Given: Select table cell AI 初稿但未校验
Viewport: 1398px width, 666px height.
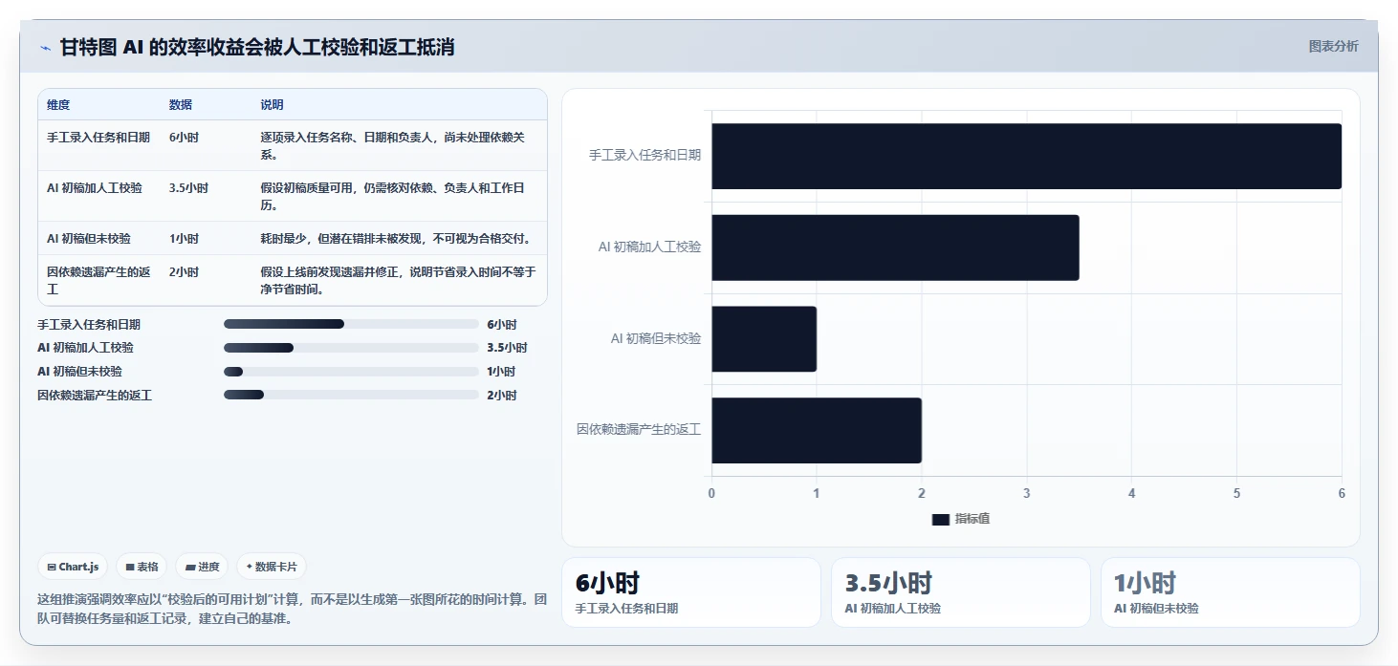Looking at the screenshot, I should coord(89,239).
